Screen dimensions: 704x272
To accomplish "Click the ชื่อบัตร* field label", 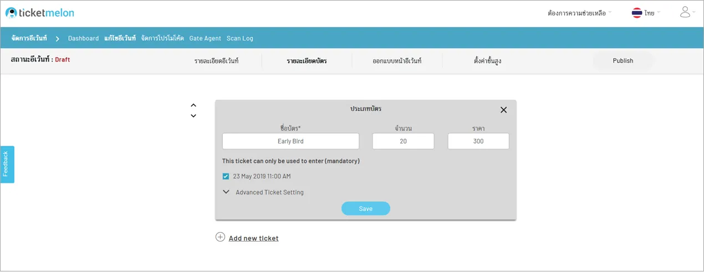I will pos(290,128).
